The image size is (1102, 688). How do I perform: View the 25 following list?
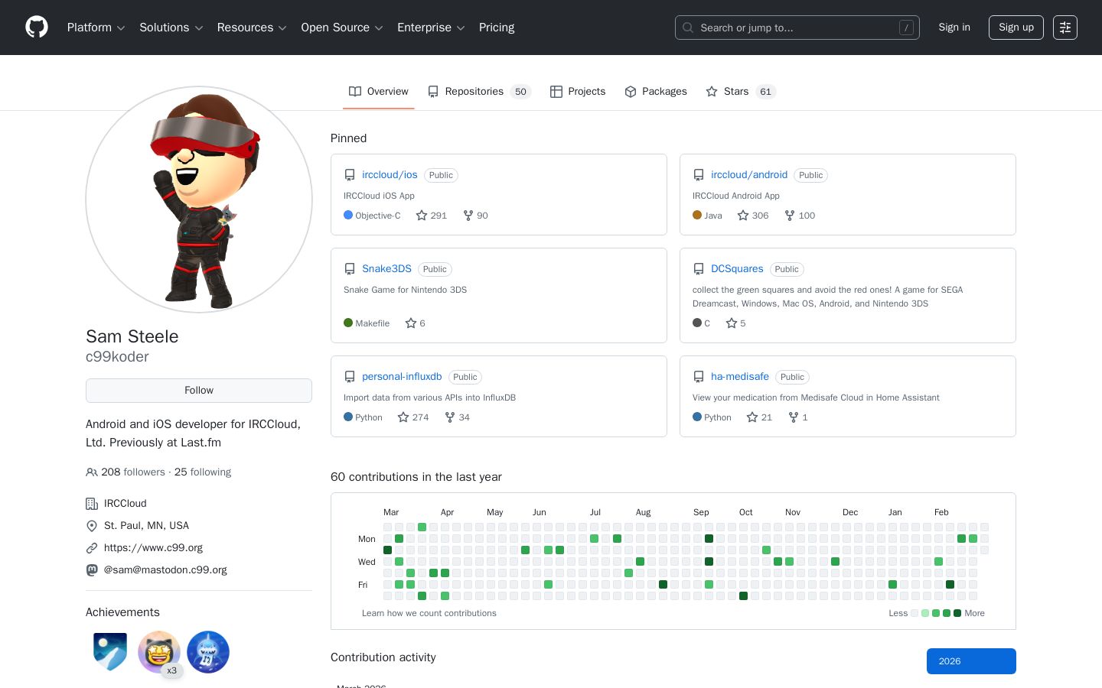[x=203, y=472]
